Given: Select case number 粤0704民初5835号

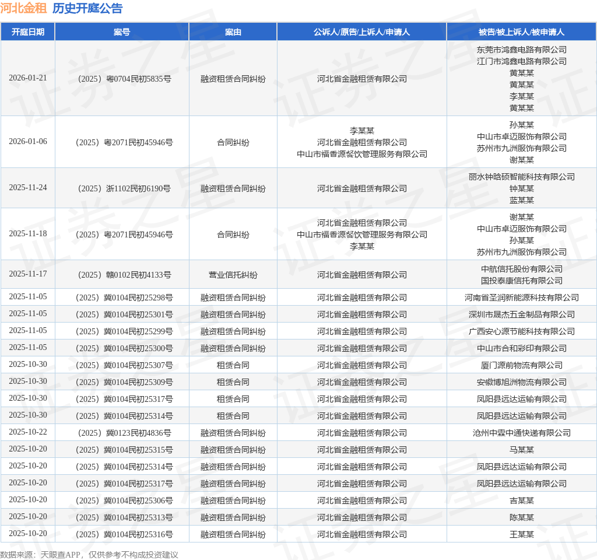Looking at the screenshot, I should pos(125,79).
